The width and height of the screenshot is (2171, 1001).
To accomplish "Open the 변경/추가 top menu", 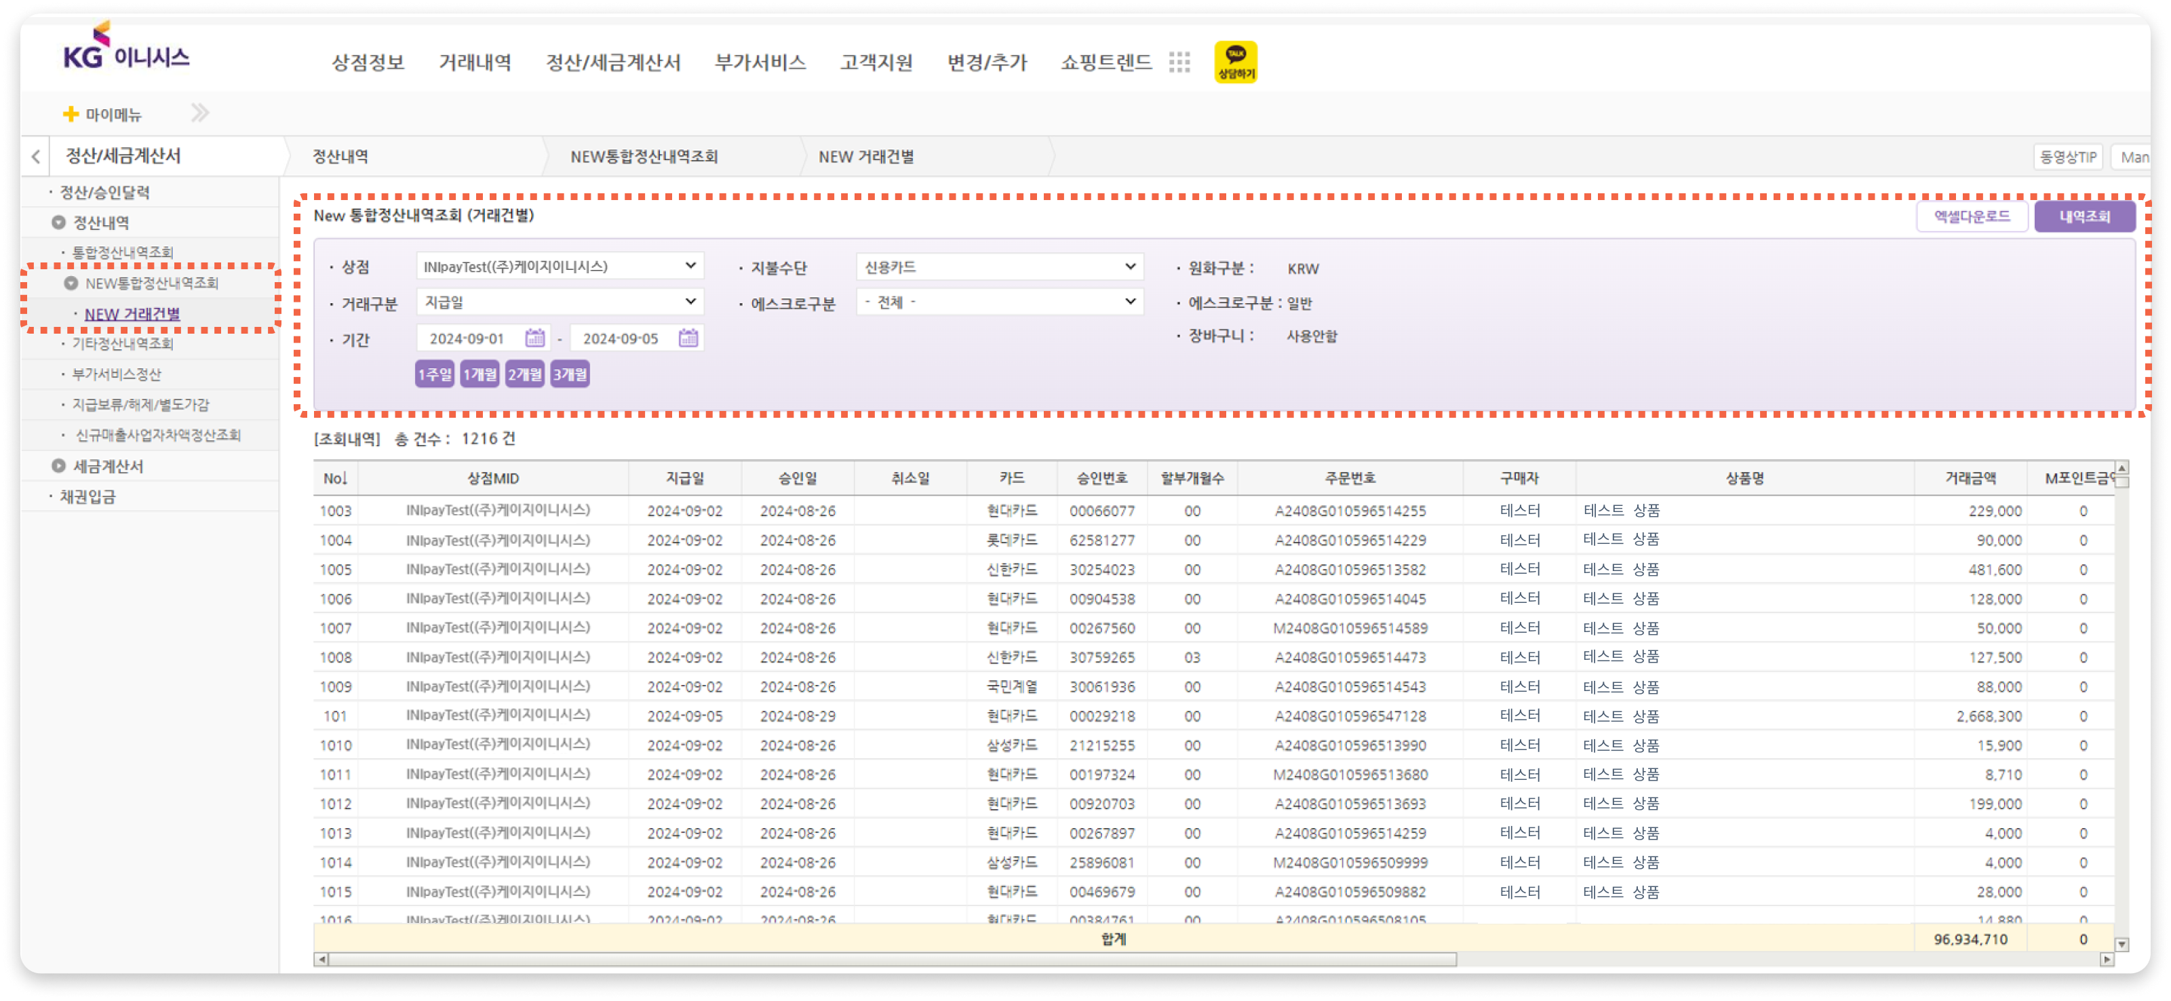I will [987, 62].
